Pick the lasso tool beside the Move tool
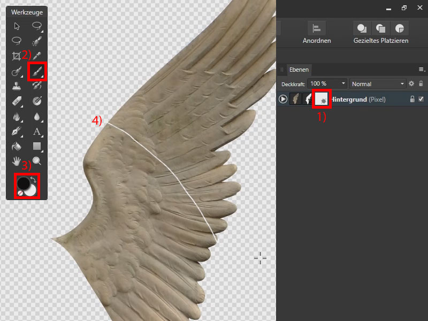 coord(37,26)
